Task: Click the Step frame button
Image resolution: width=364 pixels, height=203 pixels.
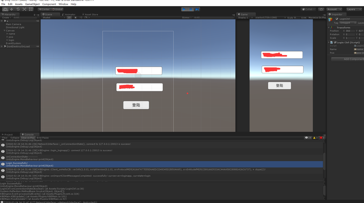Action: point(197,9)
